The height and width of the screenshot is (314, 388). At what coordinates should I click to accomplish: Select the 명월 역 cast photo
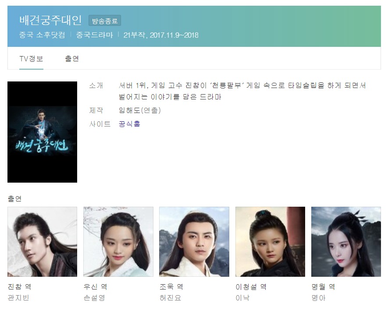(346, 242)
